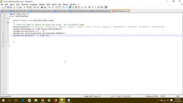The image size is (183, 103).
Task: Close the DateTimeDemo.java tab
Action: tap(128, 11)
